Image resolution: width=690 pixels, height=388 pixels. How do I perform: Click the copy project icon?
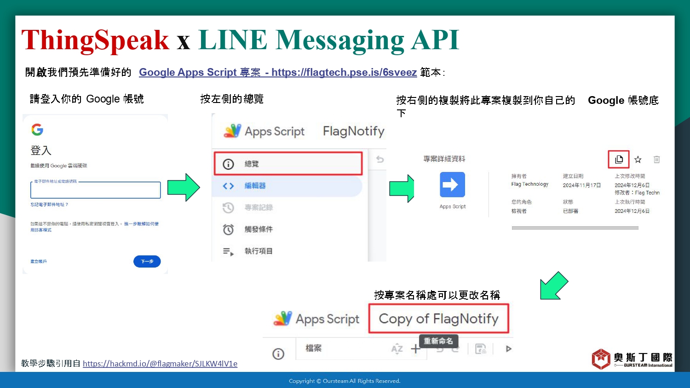coord(619,160)
